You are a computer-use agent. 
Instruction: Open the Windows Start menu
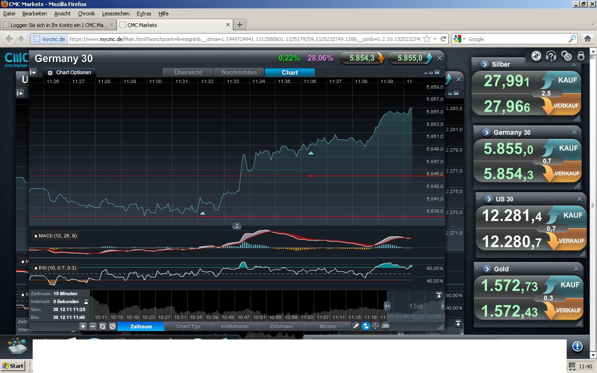13,366
